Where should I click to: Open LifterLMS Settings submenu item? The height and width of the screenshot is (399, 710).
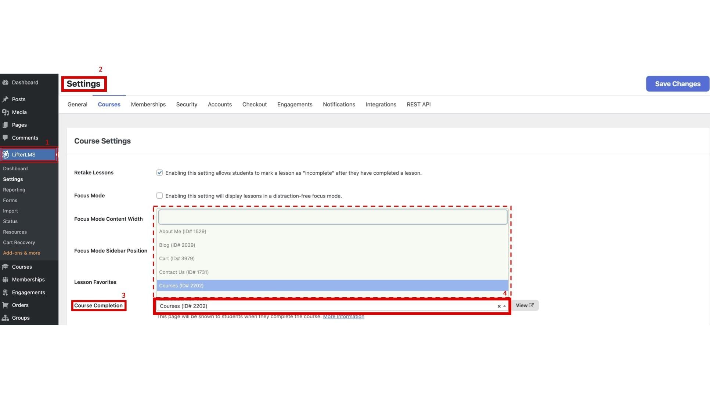[13, 179]
